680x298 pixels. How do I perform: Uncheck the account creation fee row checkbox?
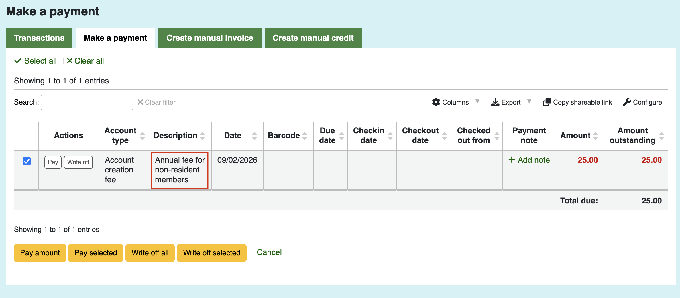pos(27,161)
